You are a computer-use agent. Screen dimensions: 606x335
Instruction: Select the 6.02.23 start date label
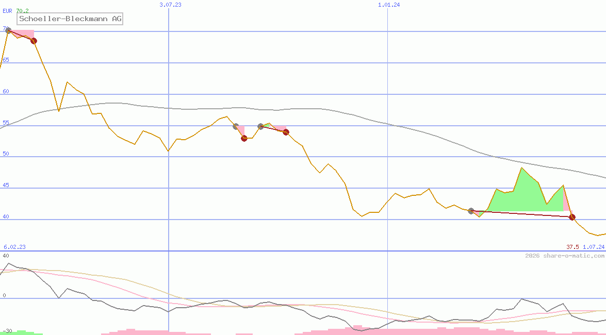tap(14, 247)
